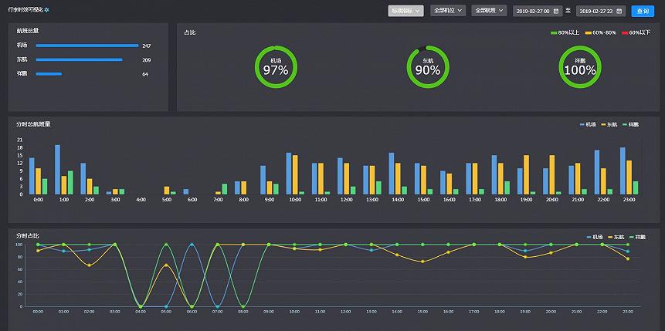The width and height of the screenshot is (665, 331).
Task: Toggle 机场 series in bar chart legend
Action: tap(583, 123)
